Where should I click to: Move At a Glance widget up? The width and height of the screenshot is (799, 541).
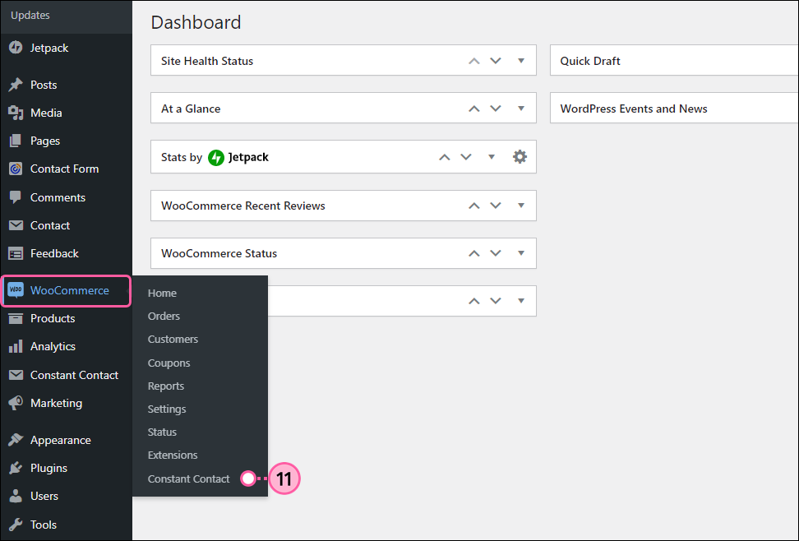coord(474,108)
